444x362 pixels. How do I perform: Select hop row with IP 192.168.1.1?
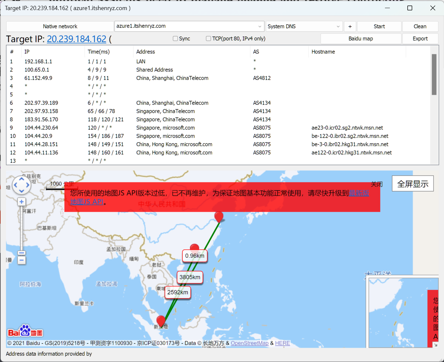click(x=218, y=61)
